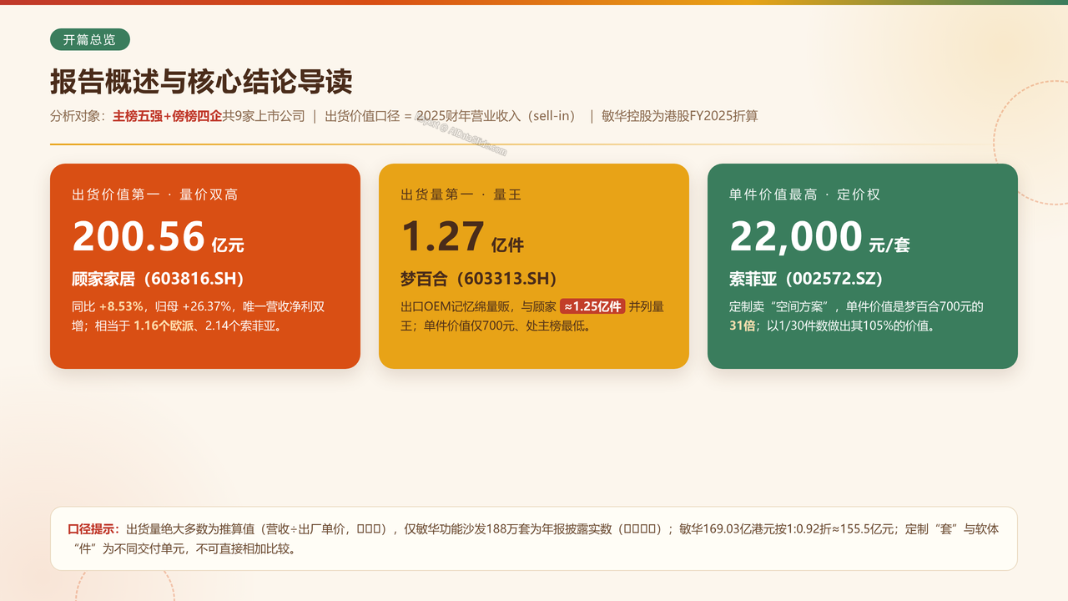
Task: Click the label 单件价值最高 · 定价权
Action: click(x=804, y=194)
